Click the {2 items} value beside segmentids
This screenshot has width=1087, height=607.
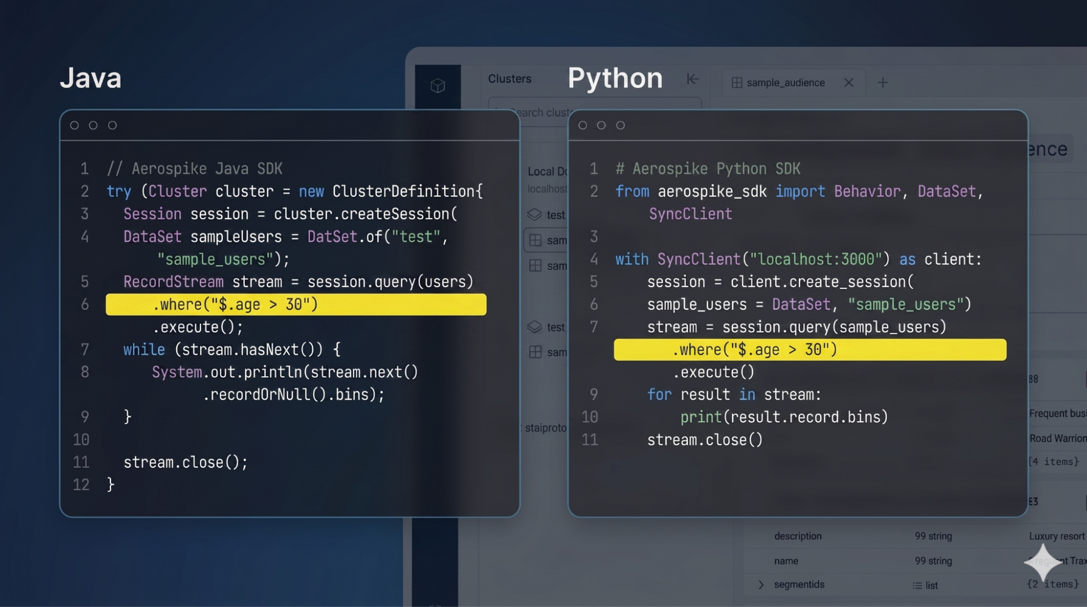[x=1053, y=584]
